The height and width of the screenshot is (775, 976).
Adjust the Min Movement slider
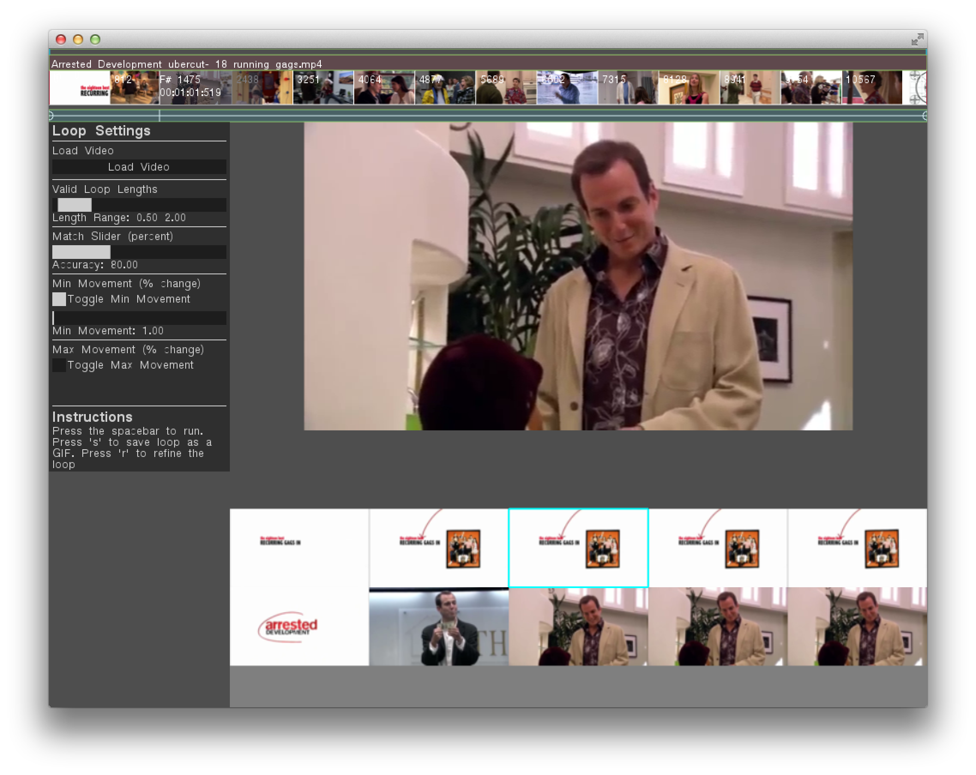pyautogui.click(x=139, y=318)
